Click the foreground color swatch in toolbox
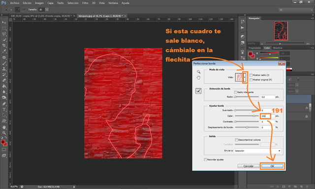 pos(3,142)
